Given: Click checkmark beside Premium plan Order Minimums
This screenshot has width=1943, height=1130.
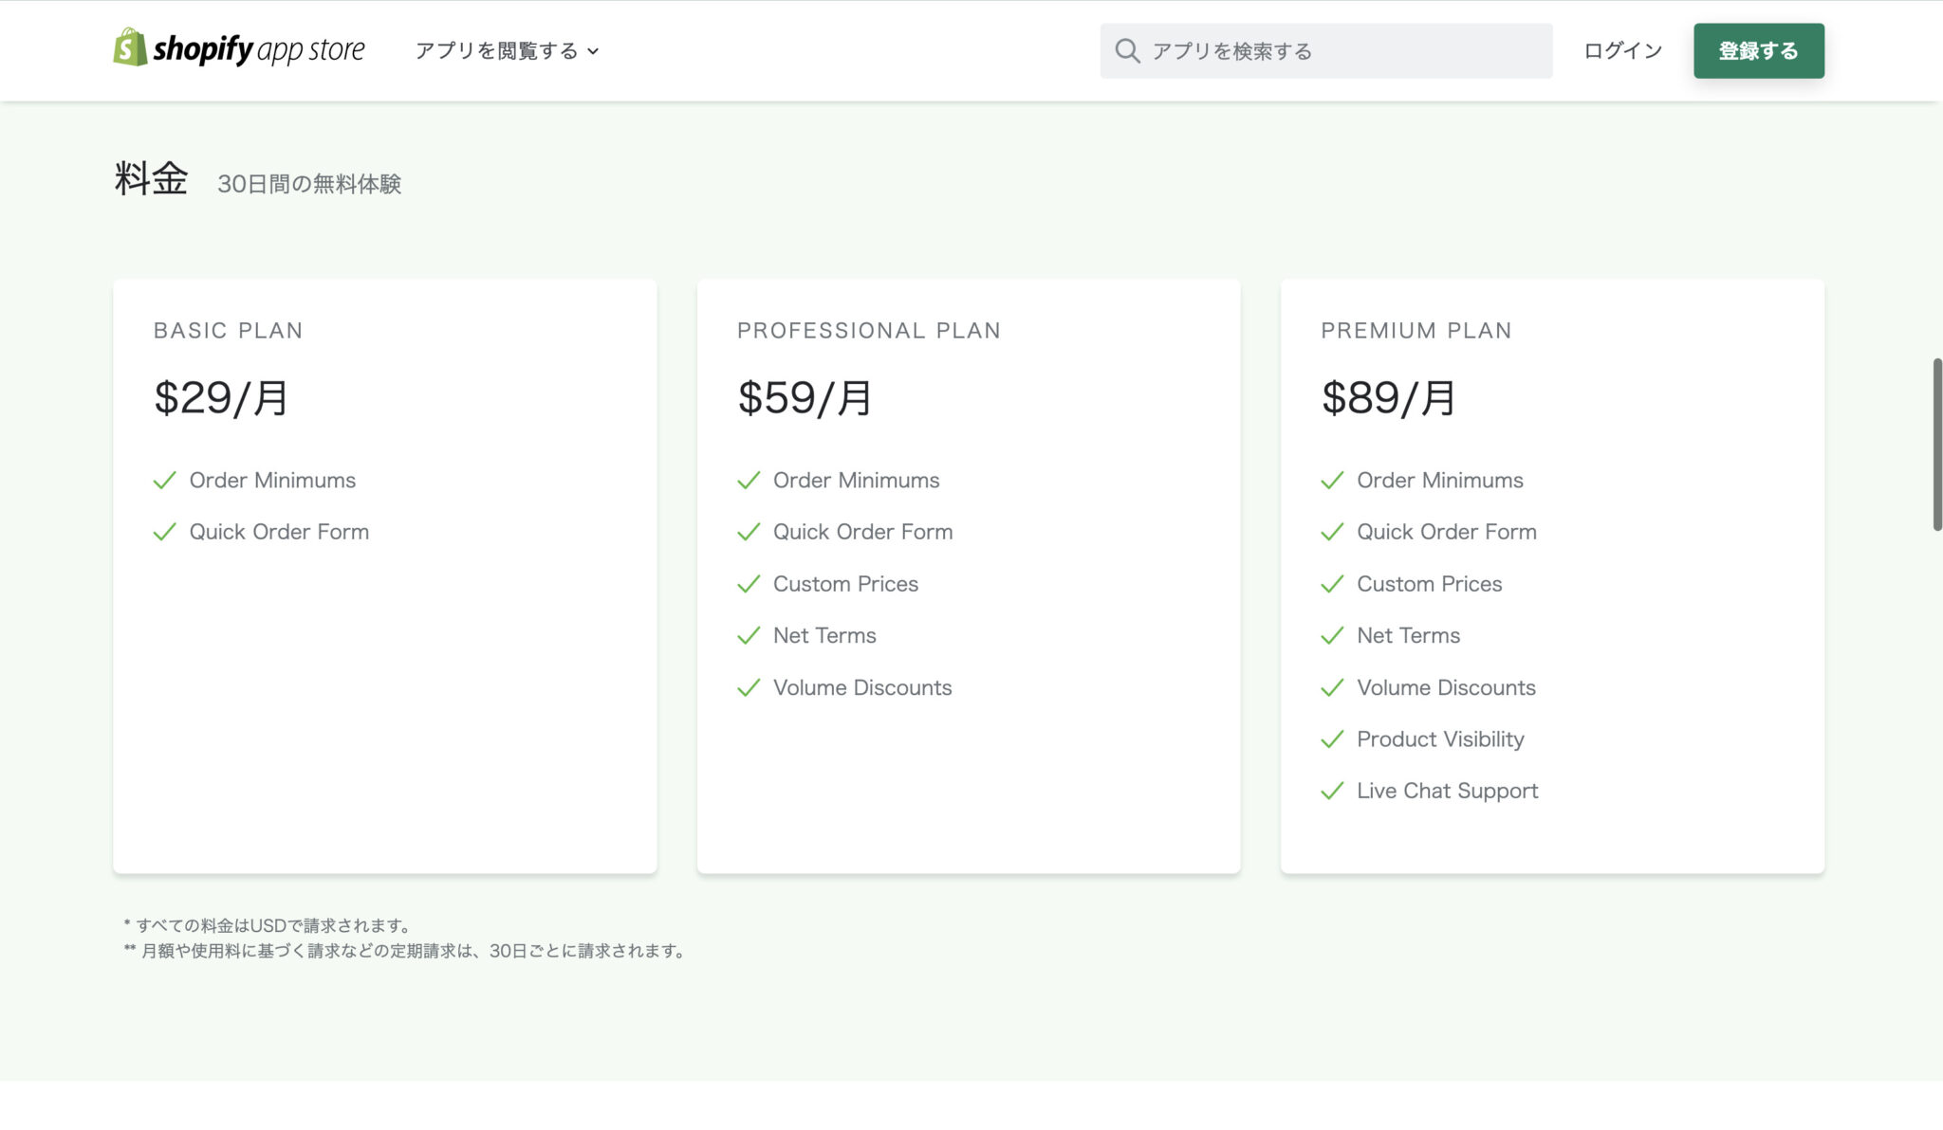Looking at the screenshot, I should tap(1332, 481).
